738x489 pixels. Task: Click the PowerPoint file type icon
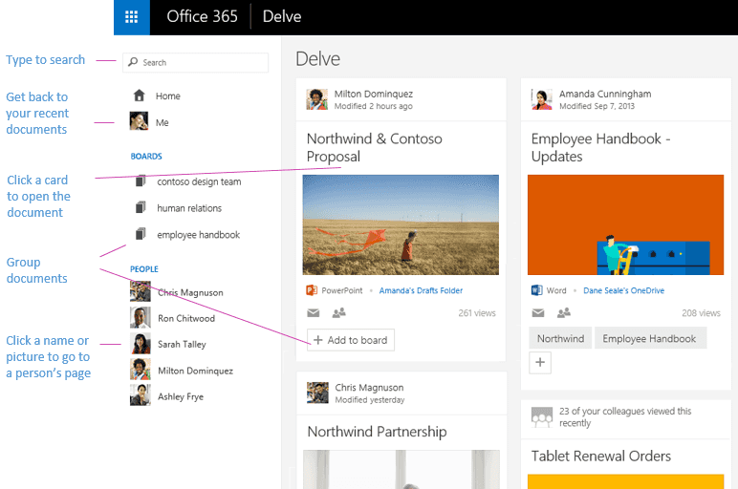(312, 290)
